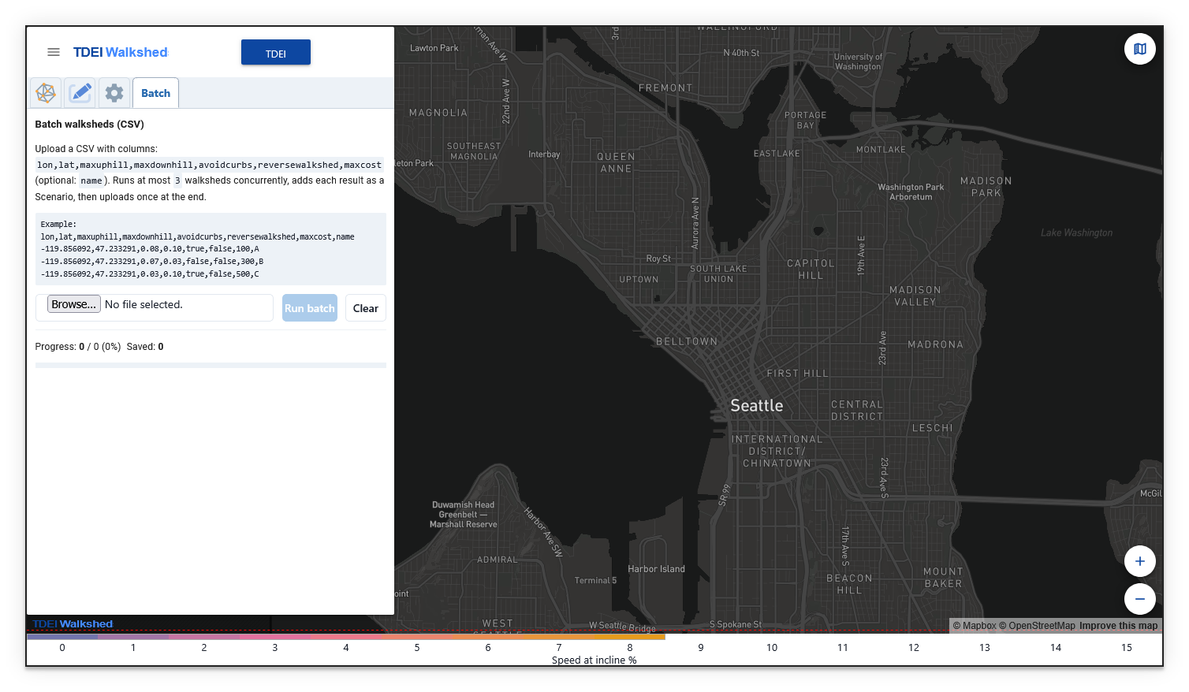Zoom in with the plus button
Viewport: 1189px width, 692px height.
pos(1139,561)
